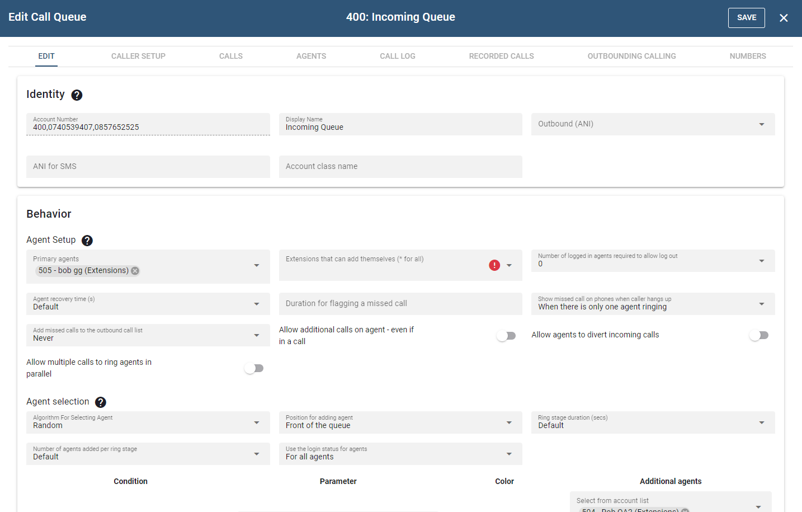Open the Agent Setup help icon
Viewport: 802px width, 512px height.
pyautogui.click(x=87, y=241)
